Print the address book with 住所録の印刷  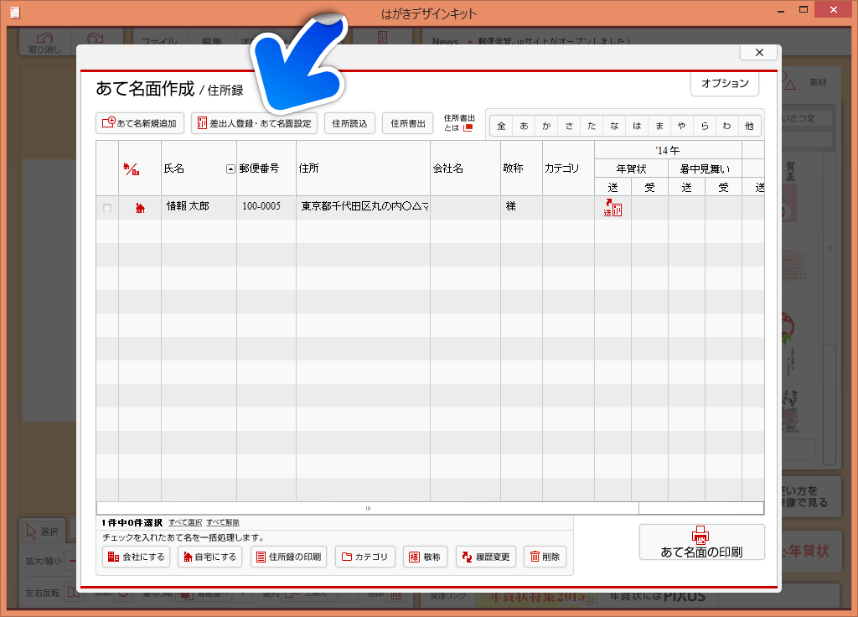[x=289, y=557]
